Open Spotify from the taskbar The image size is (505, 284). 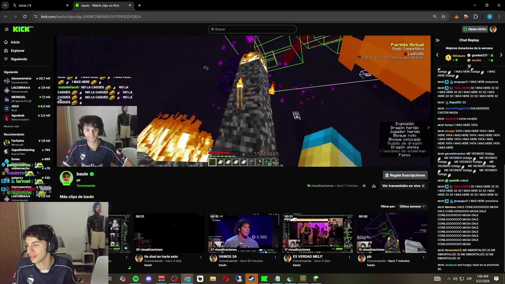(x=136, y=279)
